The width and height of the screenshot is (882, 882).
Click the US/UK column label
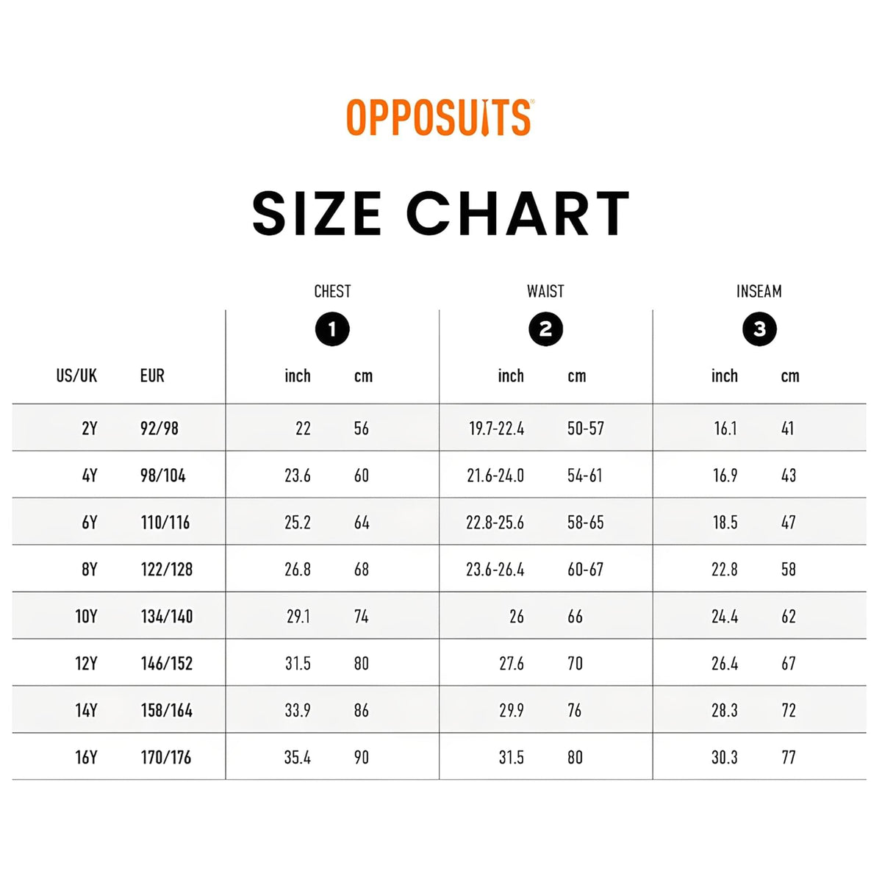pyautogui.click(x=76, y=376)
